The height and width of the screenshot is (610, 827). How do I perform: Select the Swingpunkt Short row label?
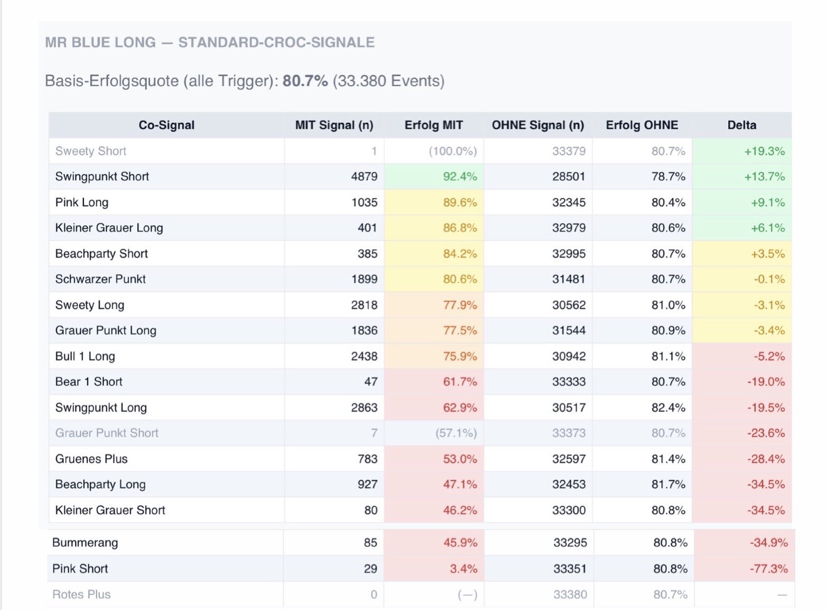102,177
